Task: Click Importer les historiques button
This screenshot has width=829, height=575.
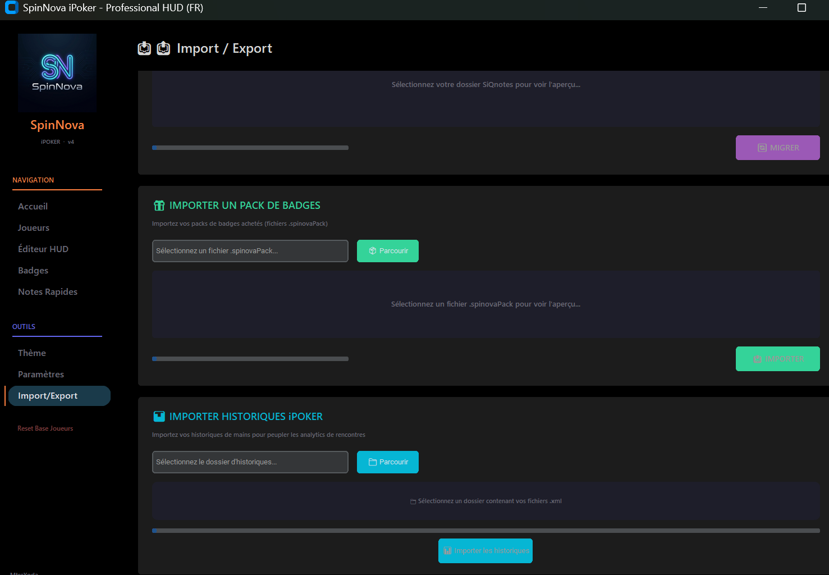Action: (486, 551)
